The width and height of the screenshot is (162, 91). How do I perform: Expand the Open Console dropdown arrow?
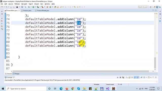click(151, 77)
